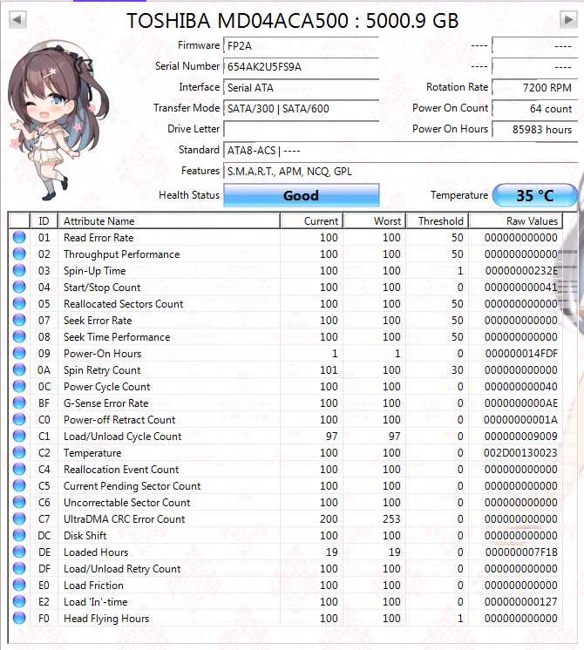Select the Serial Number field
584x650 pixels.
pos(302,67)
